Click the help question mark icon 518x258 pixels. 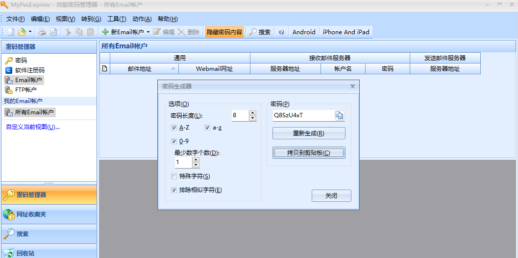coord(281,32)
